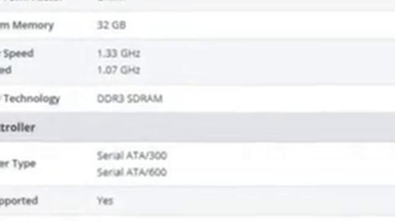This screenshot has height=222, width=395.
Task: Select the Serial ATA/600 entry
Action: pos(131,172)
